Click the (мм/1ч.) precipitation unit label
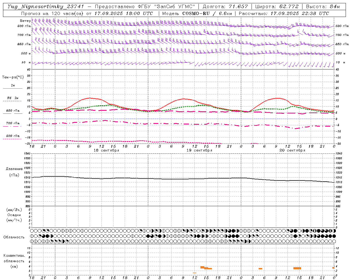This screenshot has height=280, width=350. 14,220
